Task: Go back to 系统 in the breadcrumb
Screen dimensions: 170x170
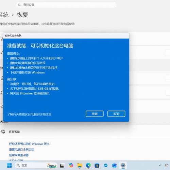Action: tap(4, 15)
